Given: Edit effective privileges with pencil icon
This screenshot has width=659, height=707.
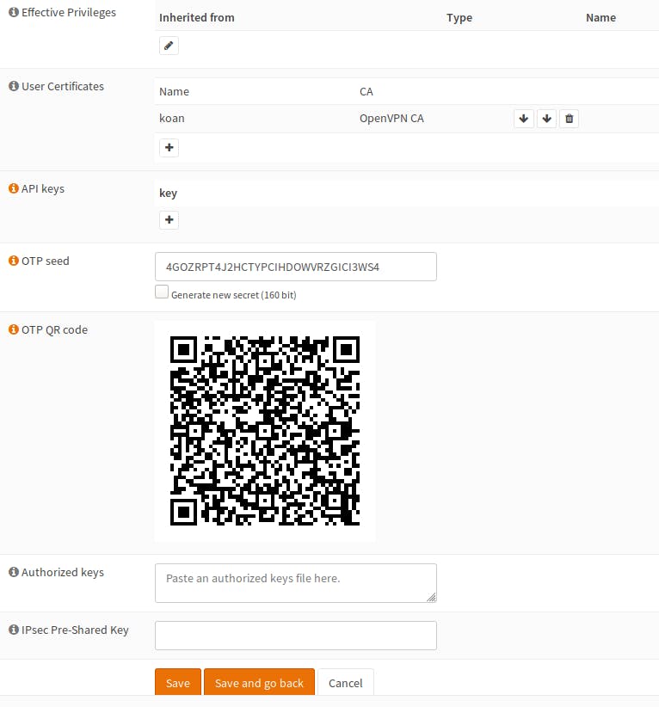Looking at the screenshot, I should point(169,46).
